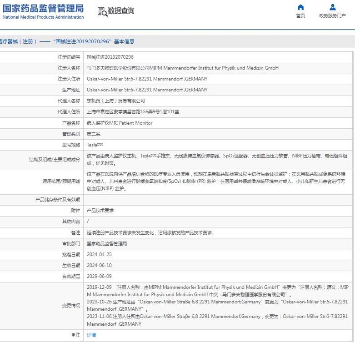Click the 注册人名称 label

[x=69, y=68]
